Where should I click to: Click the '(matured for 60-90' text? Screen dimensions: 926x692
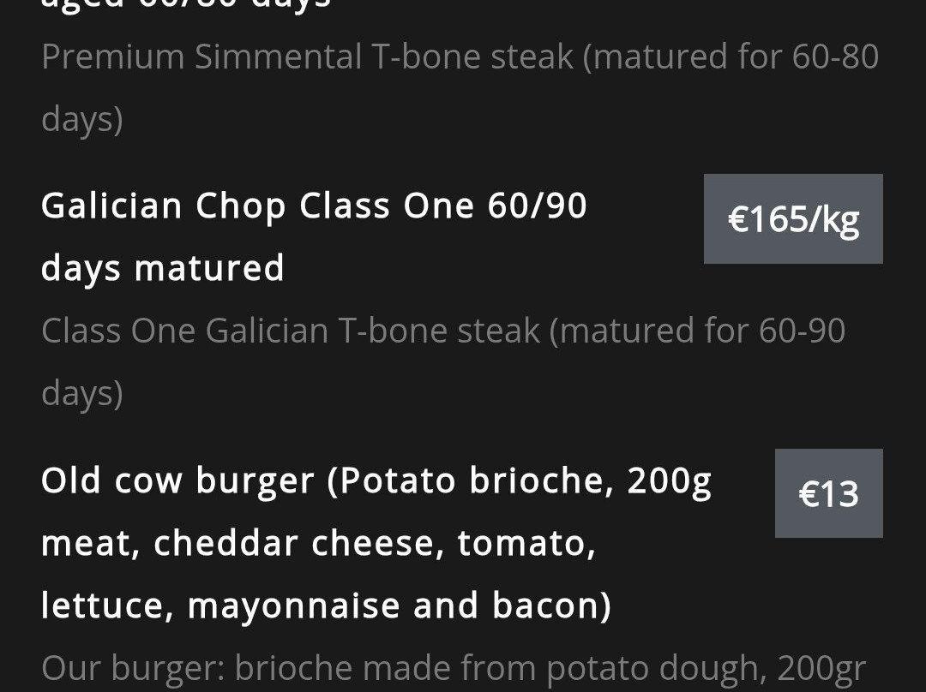point(697,331)
